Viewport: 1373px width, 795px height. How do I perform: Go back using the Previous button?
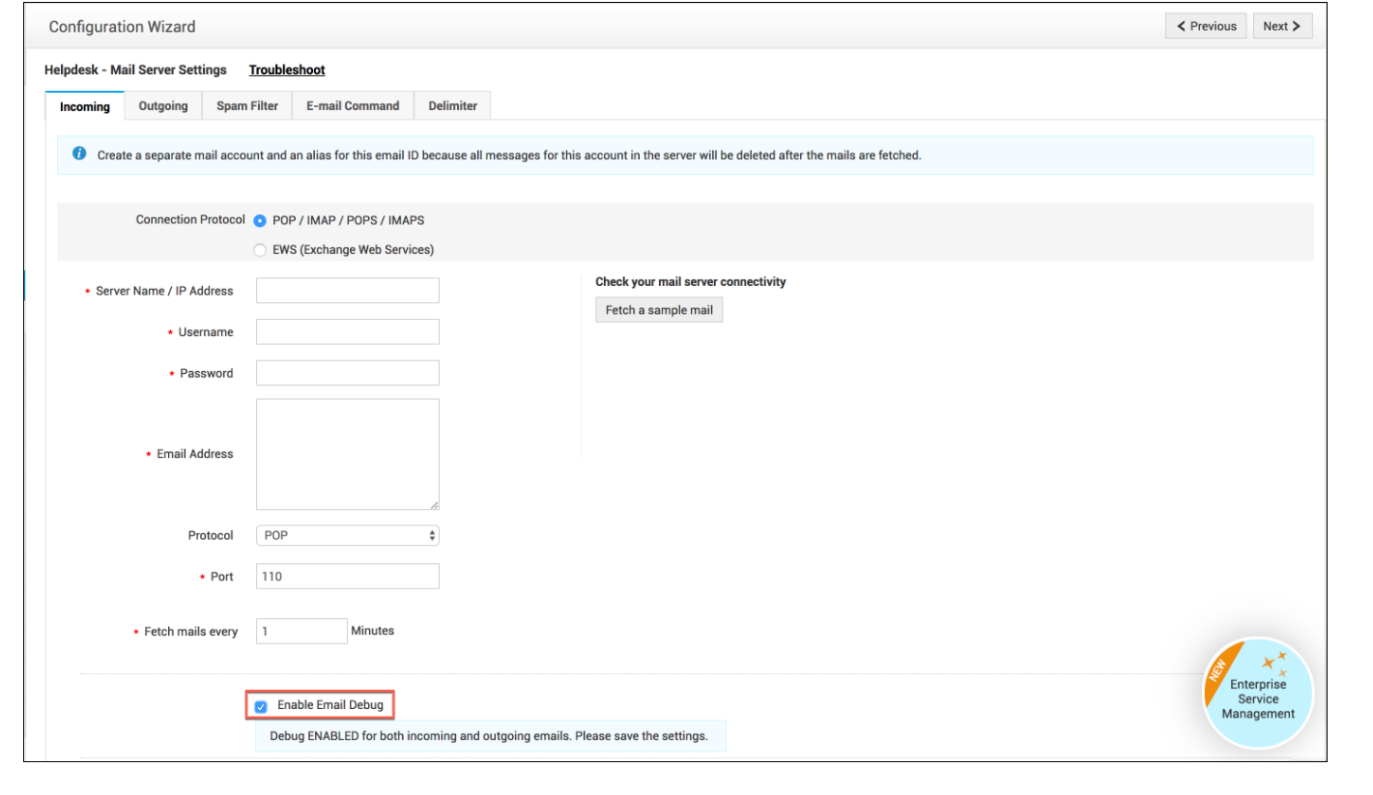pos(1206,26)
